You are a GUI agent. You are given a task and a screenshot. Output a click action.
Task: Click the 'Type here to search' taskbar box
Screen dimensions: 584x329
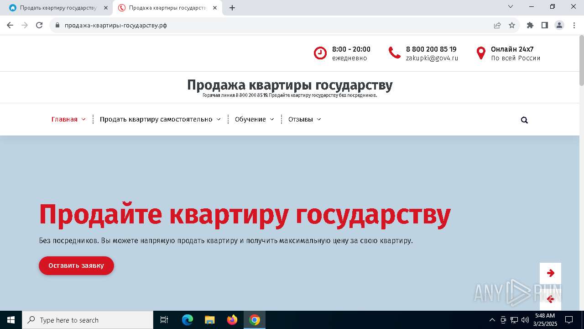click(88, 320)
